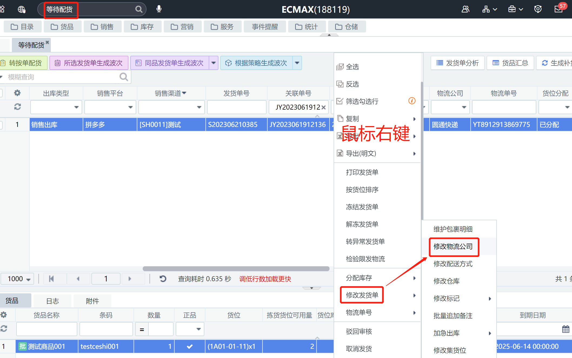
Task: Click the page number input box
Action: coord(106,279)
